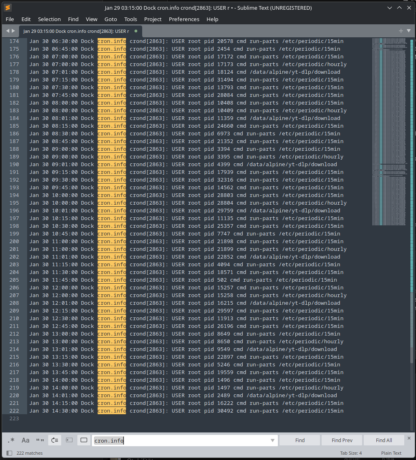The width and height of the screenshot is (416, 460).
Task: Open the Goto menu
Action: point(111,19)
